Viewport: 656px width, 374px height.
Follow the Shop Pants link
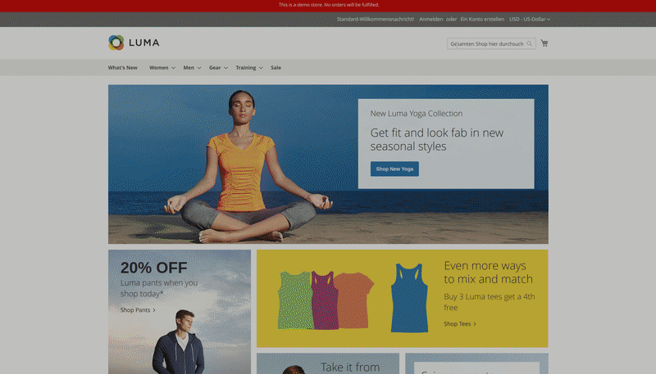point(138,310)
